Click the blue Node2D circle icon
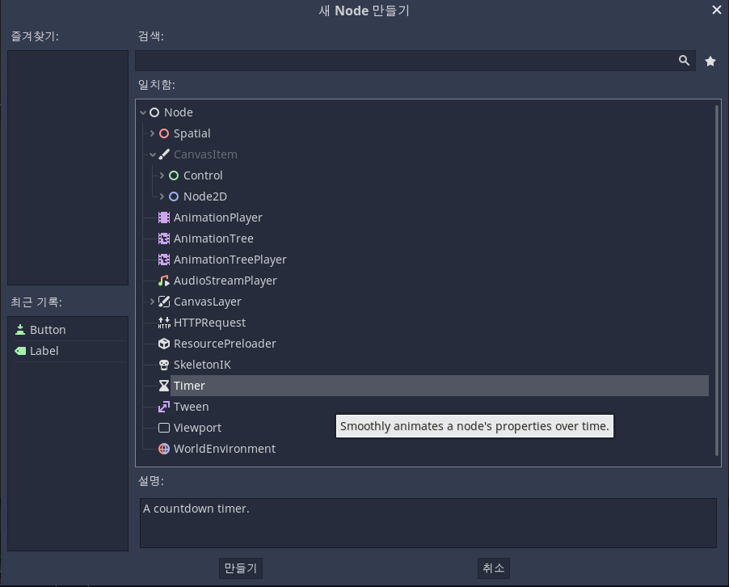This screenshot has width=729, height=587. (x=174, y=196)
